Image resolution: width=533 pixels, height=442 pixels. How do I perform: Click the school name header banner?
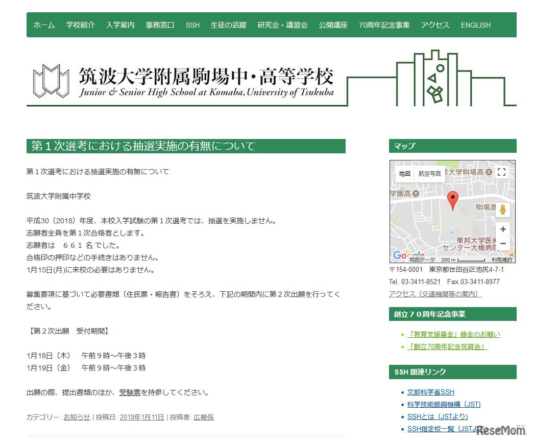206,82
